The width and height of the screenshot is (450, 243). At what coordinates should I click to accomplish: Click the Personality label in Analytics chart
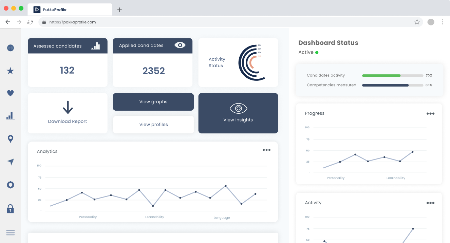(x=88, y=217)
